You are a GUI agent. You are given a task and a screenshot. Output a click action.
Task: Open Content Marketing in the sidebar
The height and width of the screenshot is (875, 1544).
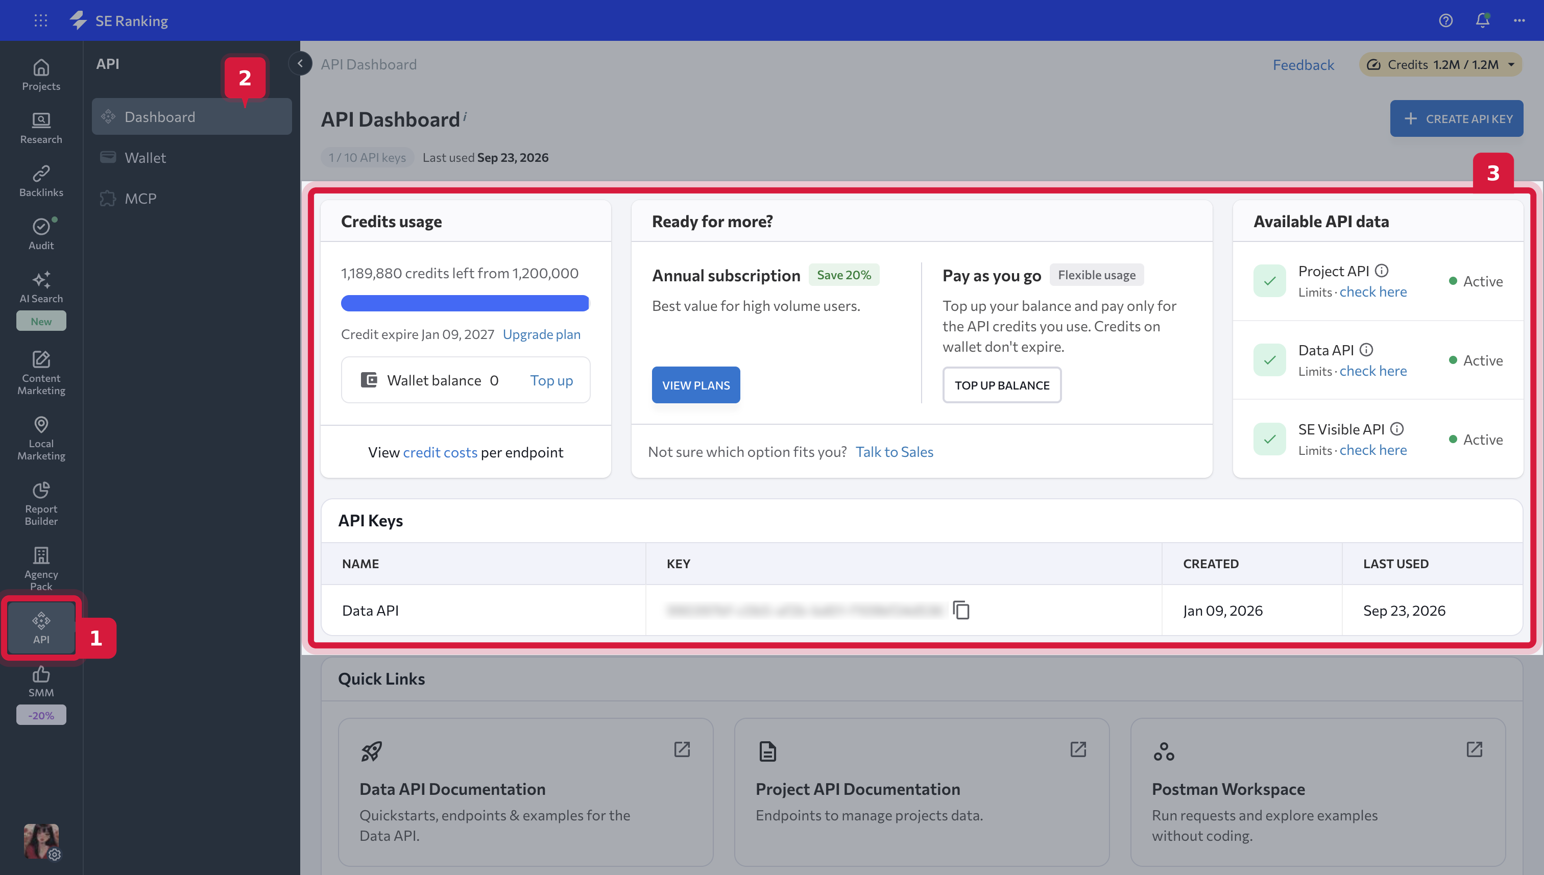[x=41, y=373]
